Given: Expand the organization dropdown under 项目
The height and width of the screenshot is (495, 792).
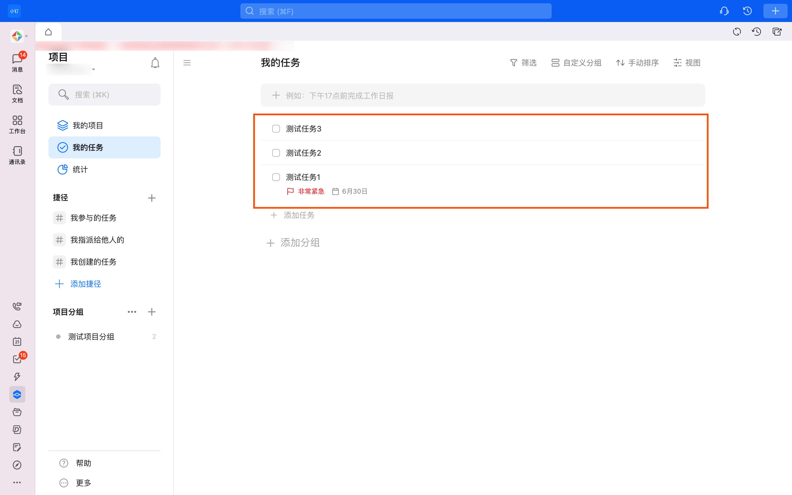Looking at the screenshot, I should 93,69.
